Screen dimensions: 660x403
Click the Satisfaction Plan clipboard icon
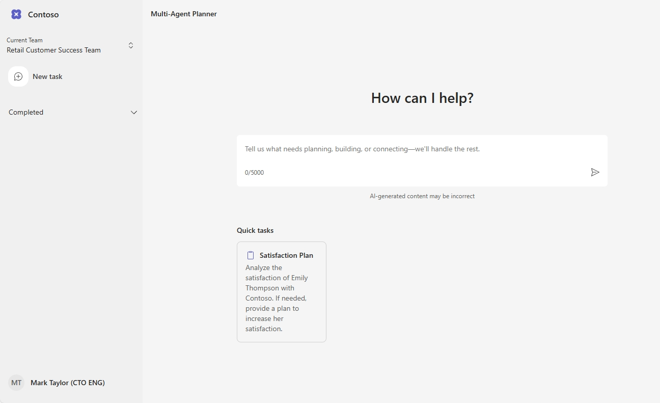pyautogui.click(x=251, y=255)
